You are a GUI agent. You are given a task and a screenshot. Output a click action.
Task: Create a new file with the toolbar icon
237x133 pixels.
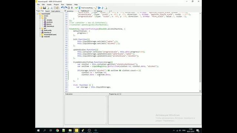(38, 8)
